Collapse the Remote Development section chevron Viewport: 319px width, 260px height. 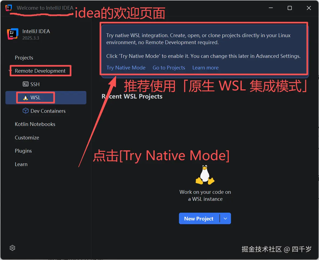pyautogui.click(x=10, y=71)
